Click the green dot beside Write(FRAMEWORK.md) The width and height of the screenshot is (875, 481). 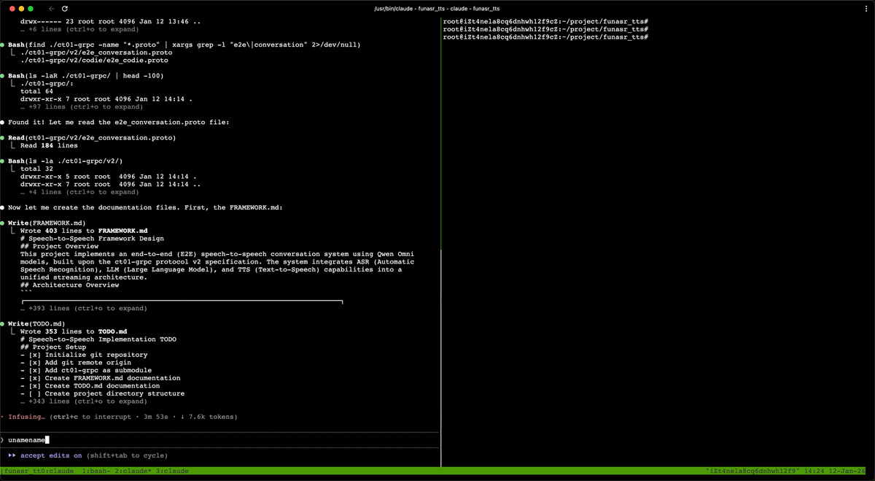click(x=3, y=223)
